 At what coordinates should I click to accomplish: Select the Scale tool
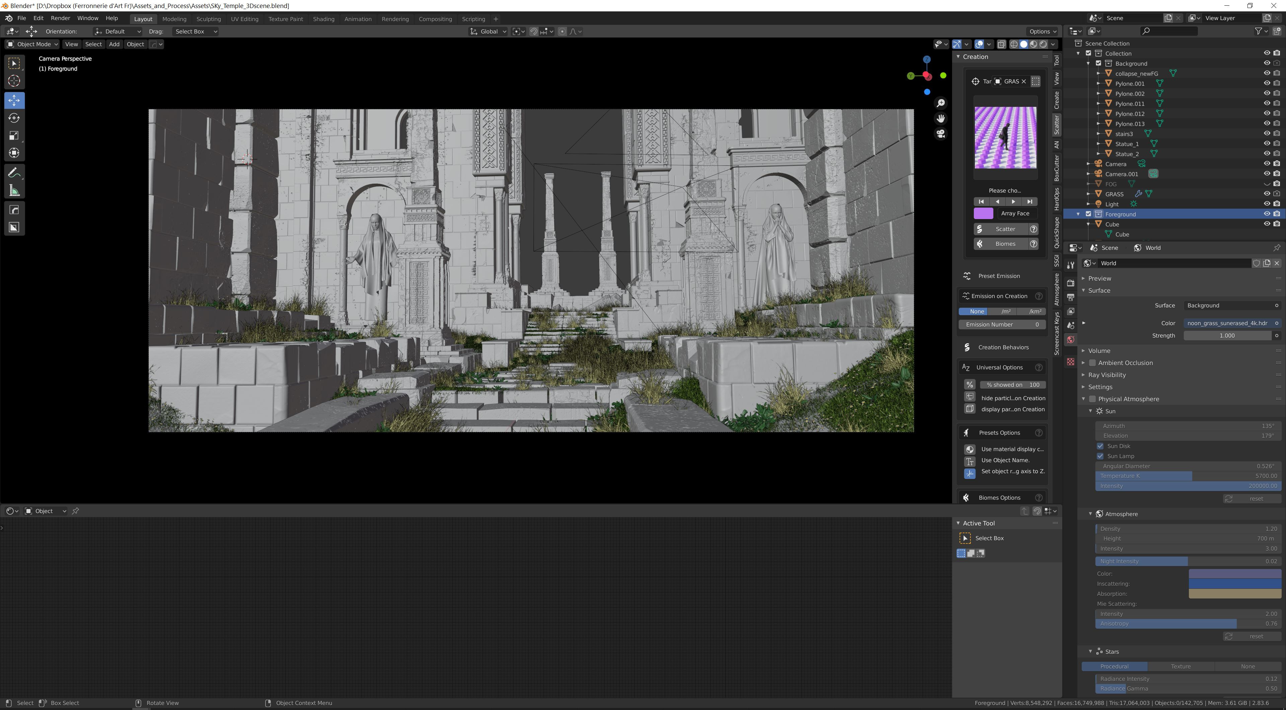click(14, 135)
